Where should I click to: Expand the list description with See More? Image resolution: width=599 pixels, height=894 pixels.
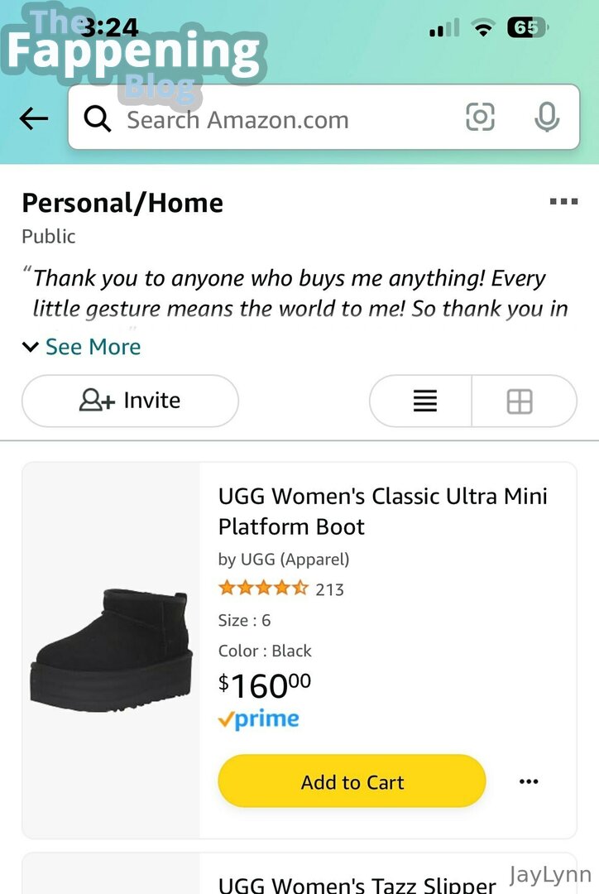tap(93, 347)
